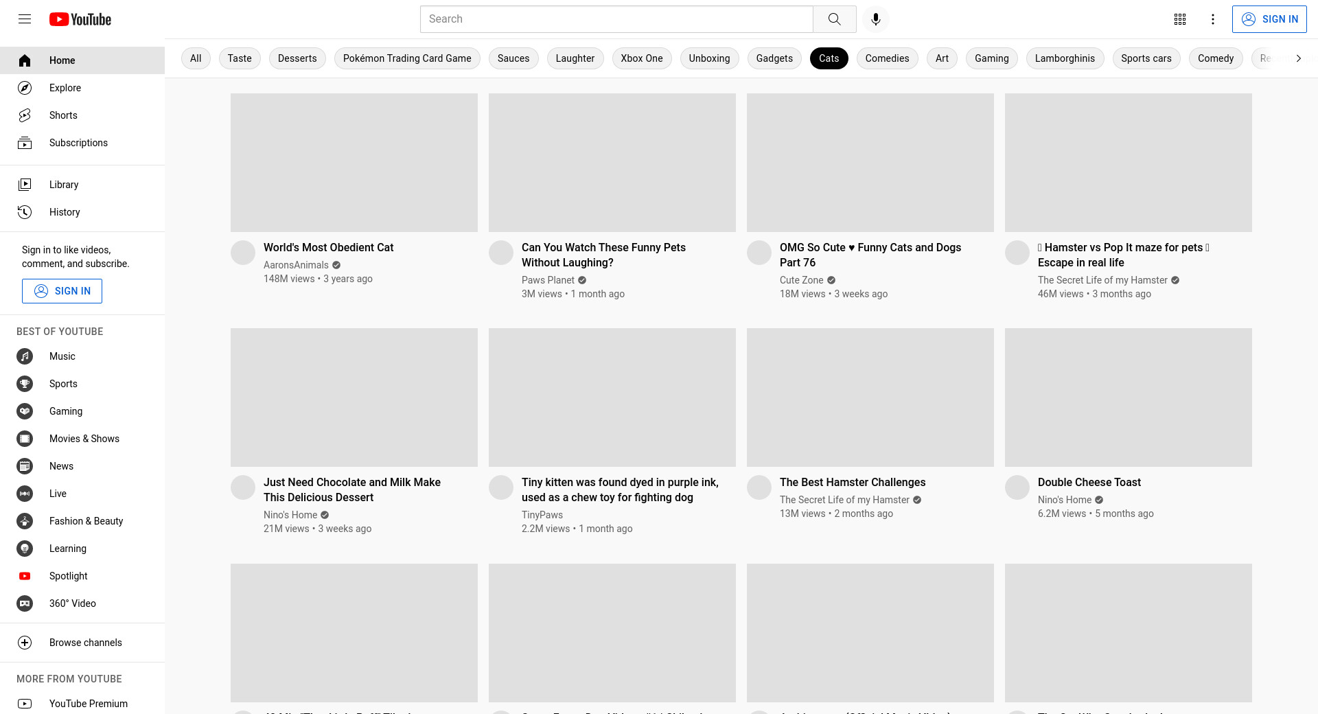Open YouTube Premium icon
The width and height of the screenshot is (1318, 714).
coord(25,704)
